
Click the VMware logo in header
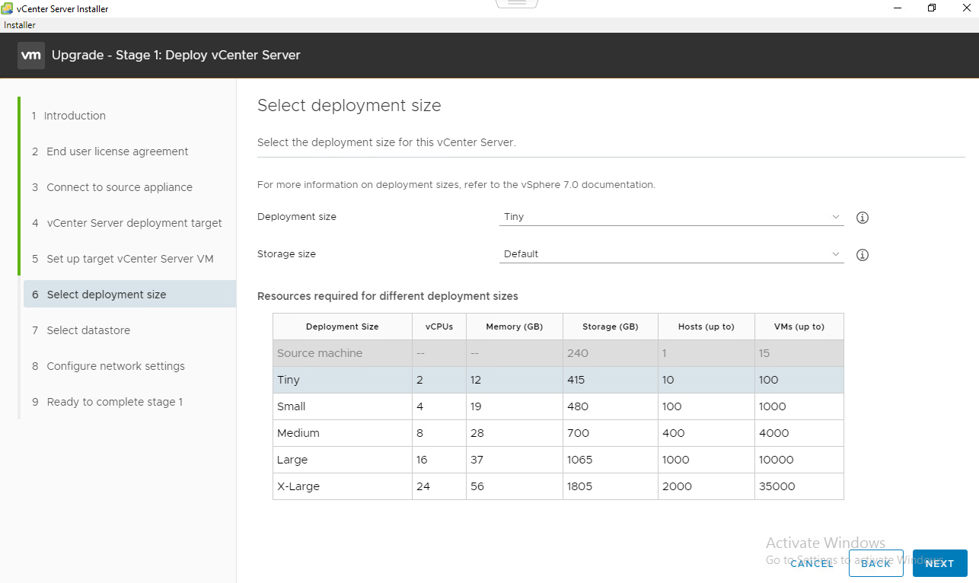tap(30, 56)
